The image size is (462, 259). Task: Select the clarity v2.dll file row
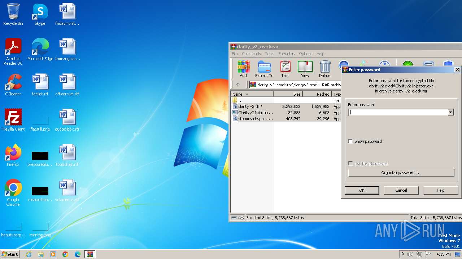click(286, 106)
